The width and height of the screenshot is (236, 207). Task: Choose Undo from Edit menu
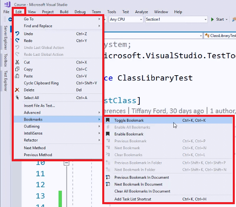(x=58, y=34)
